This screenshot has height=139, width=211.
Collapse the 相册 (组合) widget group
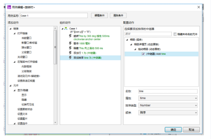pos(127,40)
